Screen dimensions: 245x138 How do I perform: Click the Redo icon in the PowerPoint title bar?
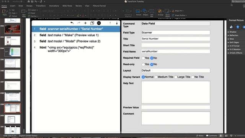pos(41,2)
